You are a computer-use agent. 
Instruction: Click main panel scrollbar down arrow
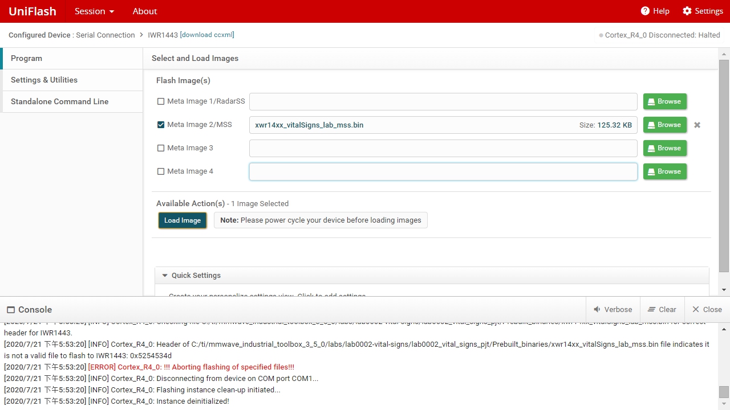(x=724, y=290)
